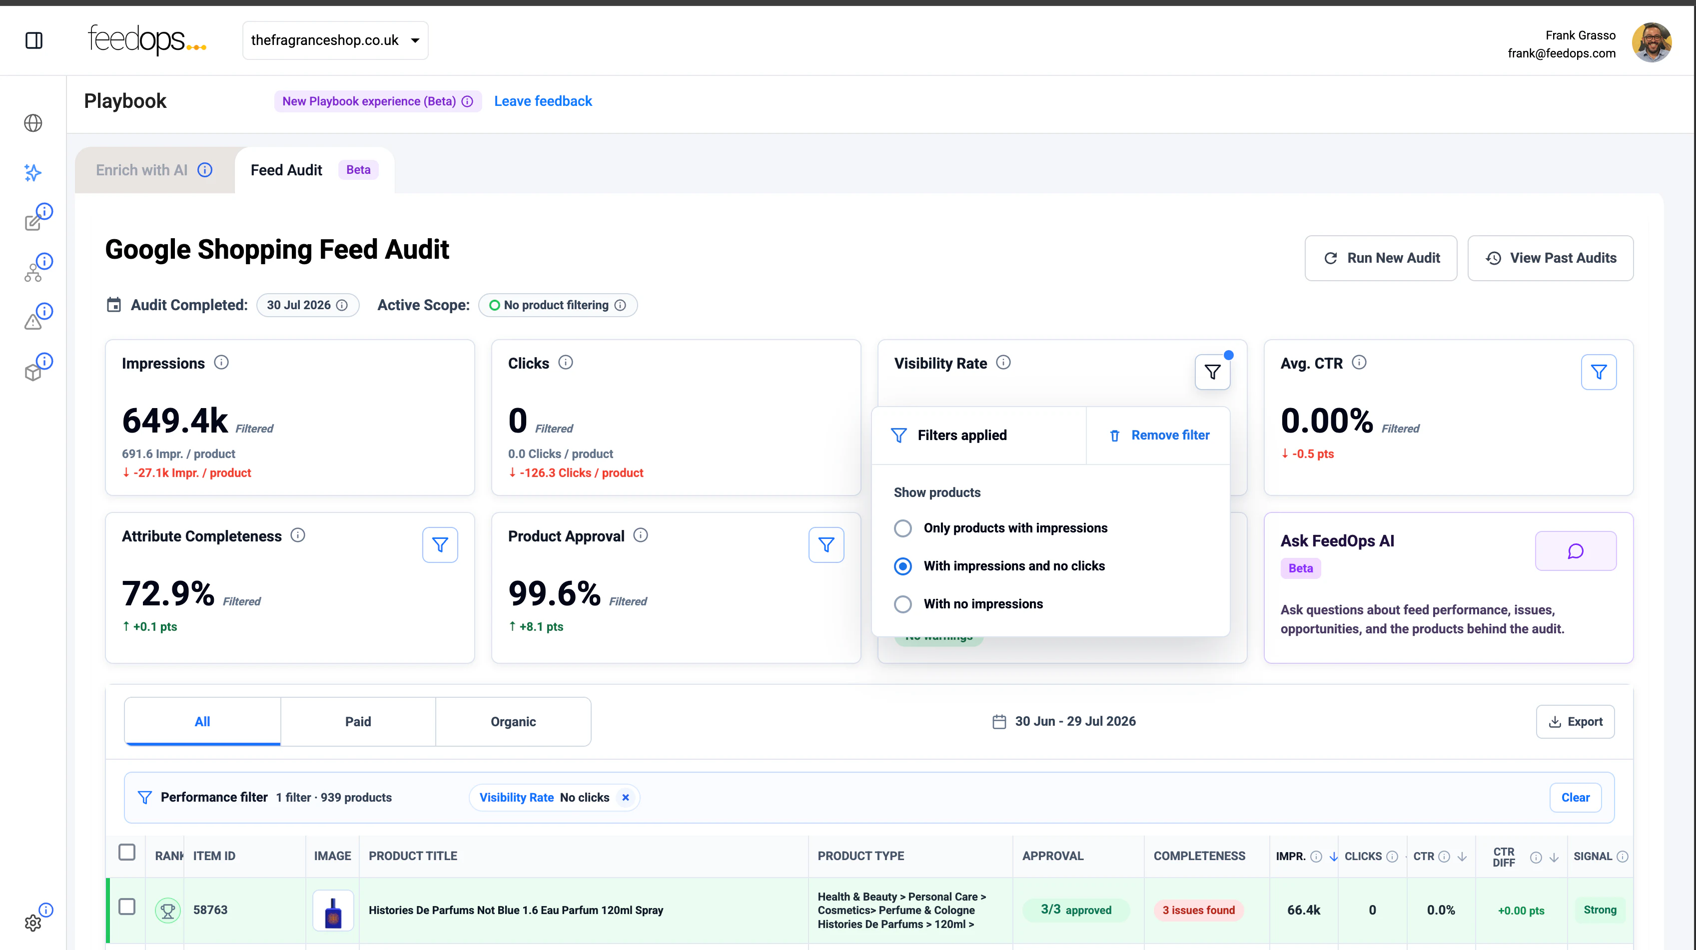Switch to Enrich with AI tab
The height and width of the screenshot is (950, 1696).
tap(154, 170)
